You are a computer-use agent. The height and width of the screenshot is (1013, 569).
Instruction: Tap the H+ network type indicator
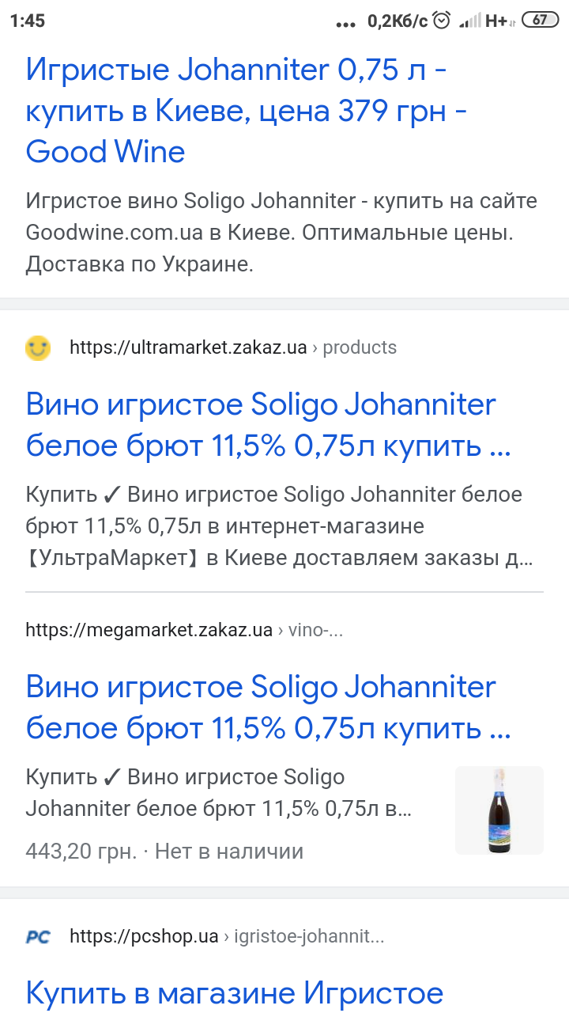click(x=499, y=21)
